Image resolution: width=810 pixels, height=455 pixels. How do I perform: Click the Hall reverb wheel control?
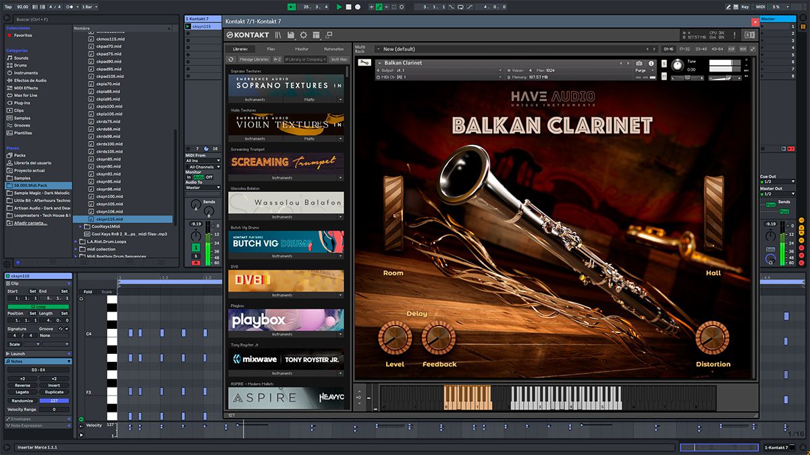click(714, 214)
